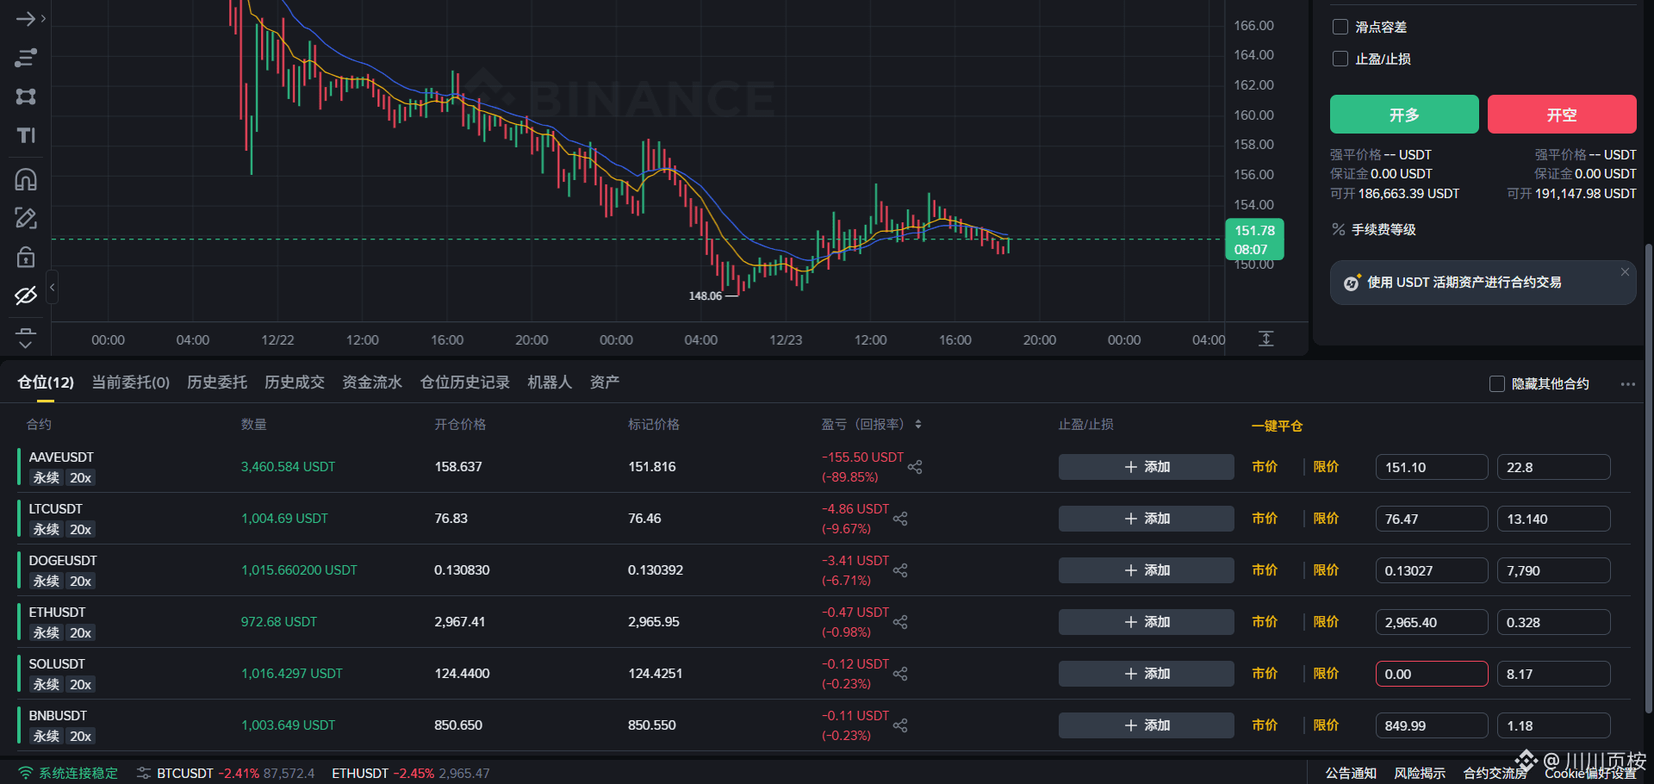Click 一键平仓 close all link
The width and height of the screenshot is (1654, 784).
point(1278,426)
